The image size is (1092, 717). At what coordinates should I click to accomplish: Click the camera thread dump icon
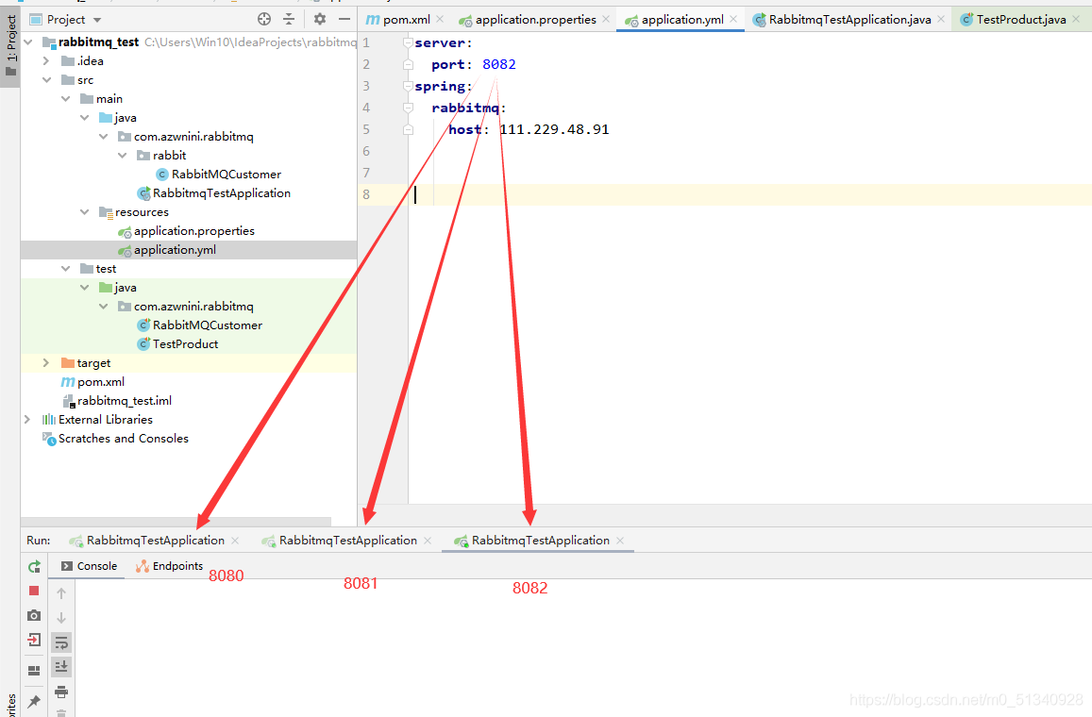pos(34,615)
